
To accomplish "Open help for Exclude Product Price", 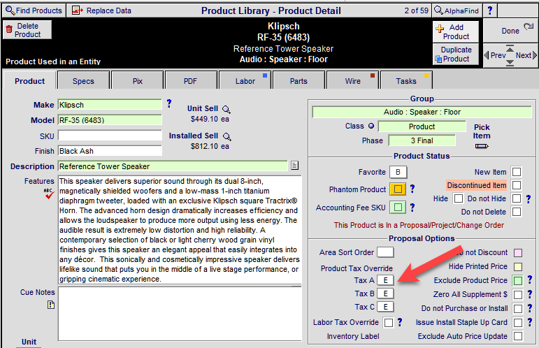I will [x=530, y=280].
